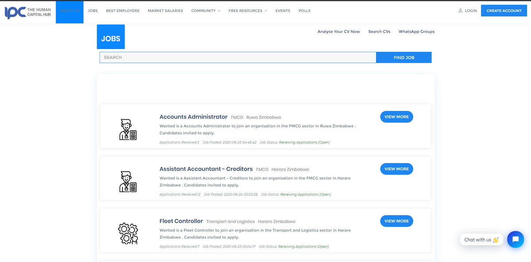Click the Create Account button
This screenshot has width=531, height=262.
click(504, 11)
